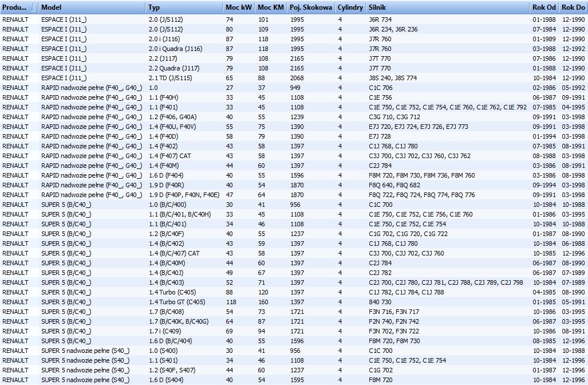
Task: Click engine cell F3N 702, F3N 722
Action: (x=394, y=332)
